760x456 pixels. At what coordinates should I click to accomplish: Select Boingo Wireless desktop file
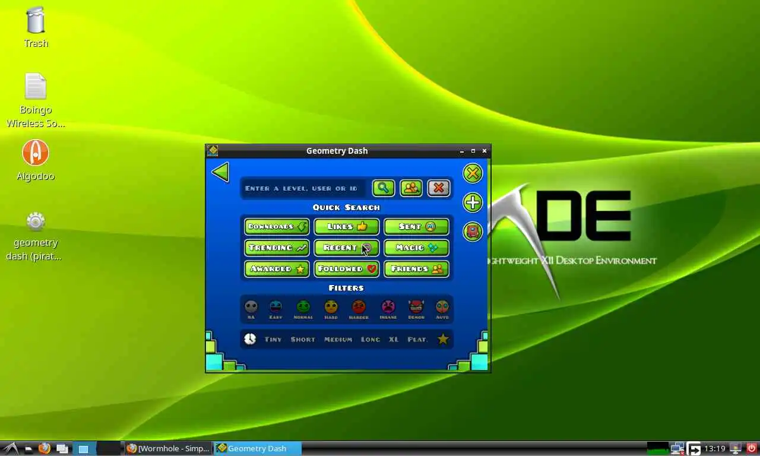pyautogui.click(x=36, y=101)
